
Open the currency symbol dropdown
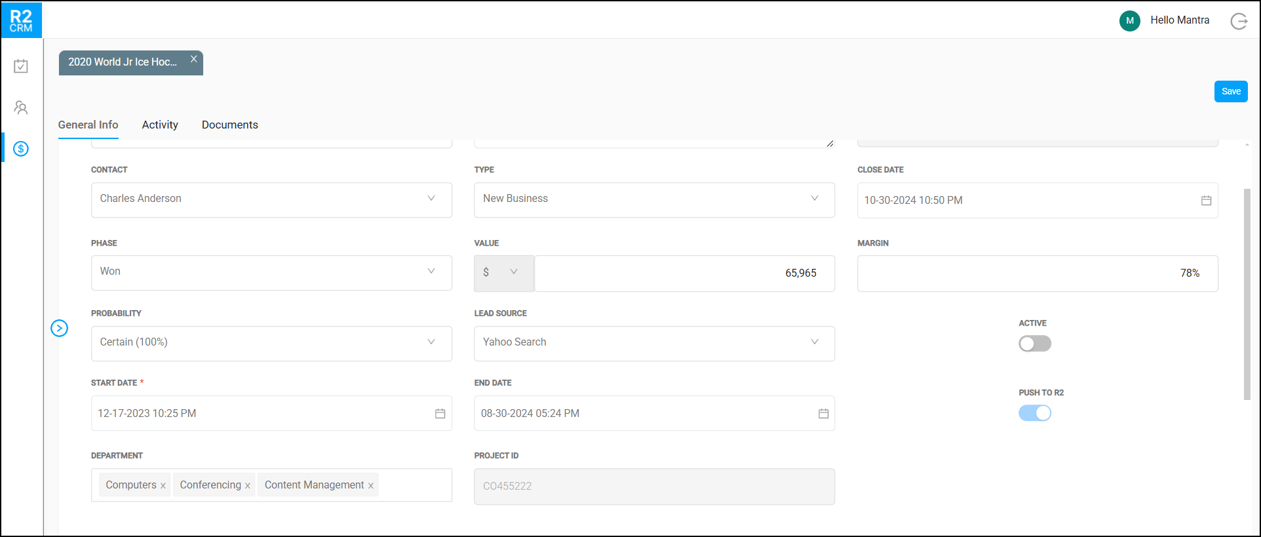pos(503,273)
